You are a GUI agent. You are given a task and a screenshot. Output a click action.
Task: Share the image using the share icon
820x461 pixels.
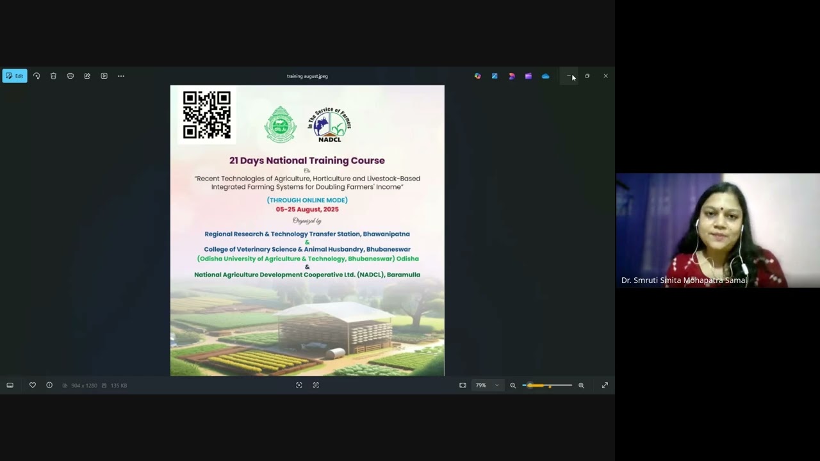point(87,76)
